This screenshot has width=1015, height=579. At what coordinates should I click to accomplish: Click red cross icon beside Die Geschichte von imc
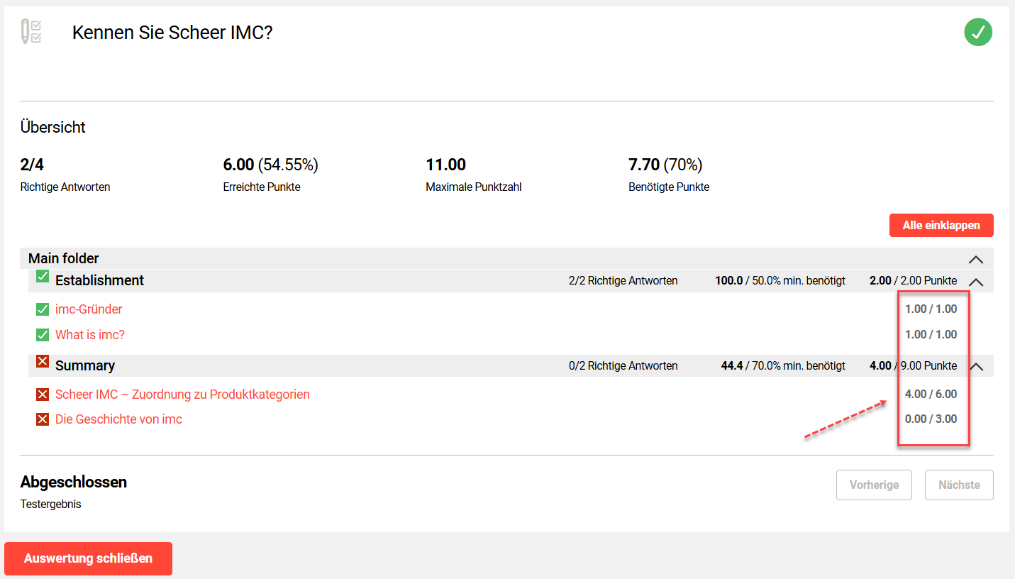click(x=43, y=419)
